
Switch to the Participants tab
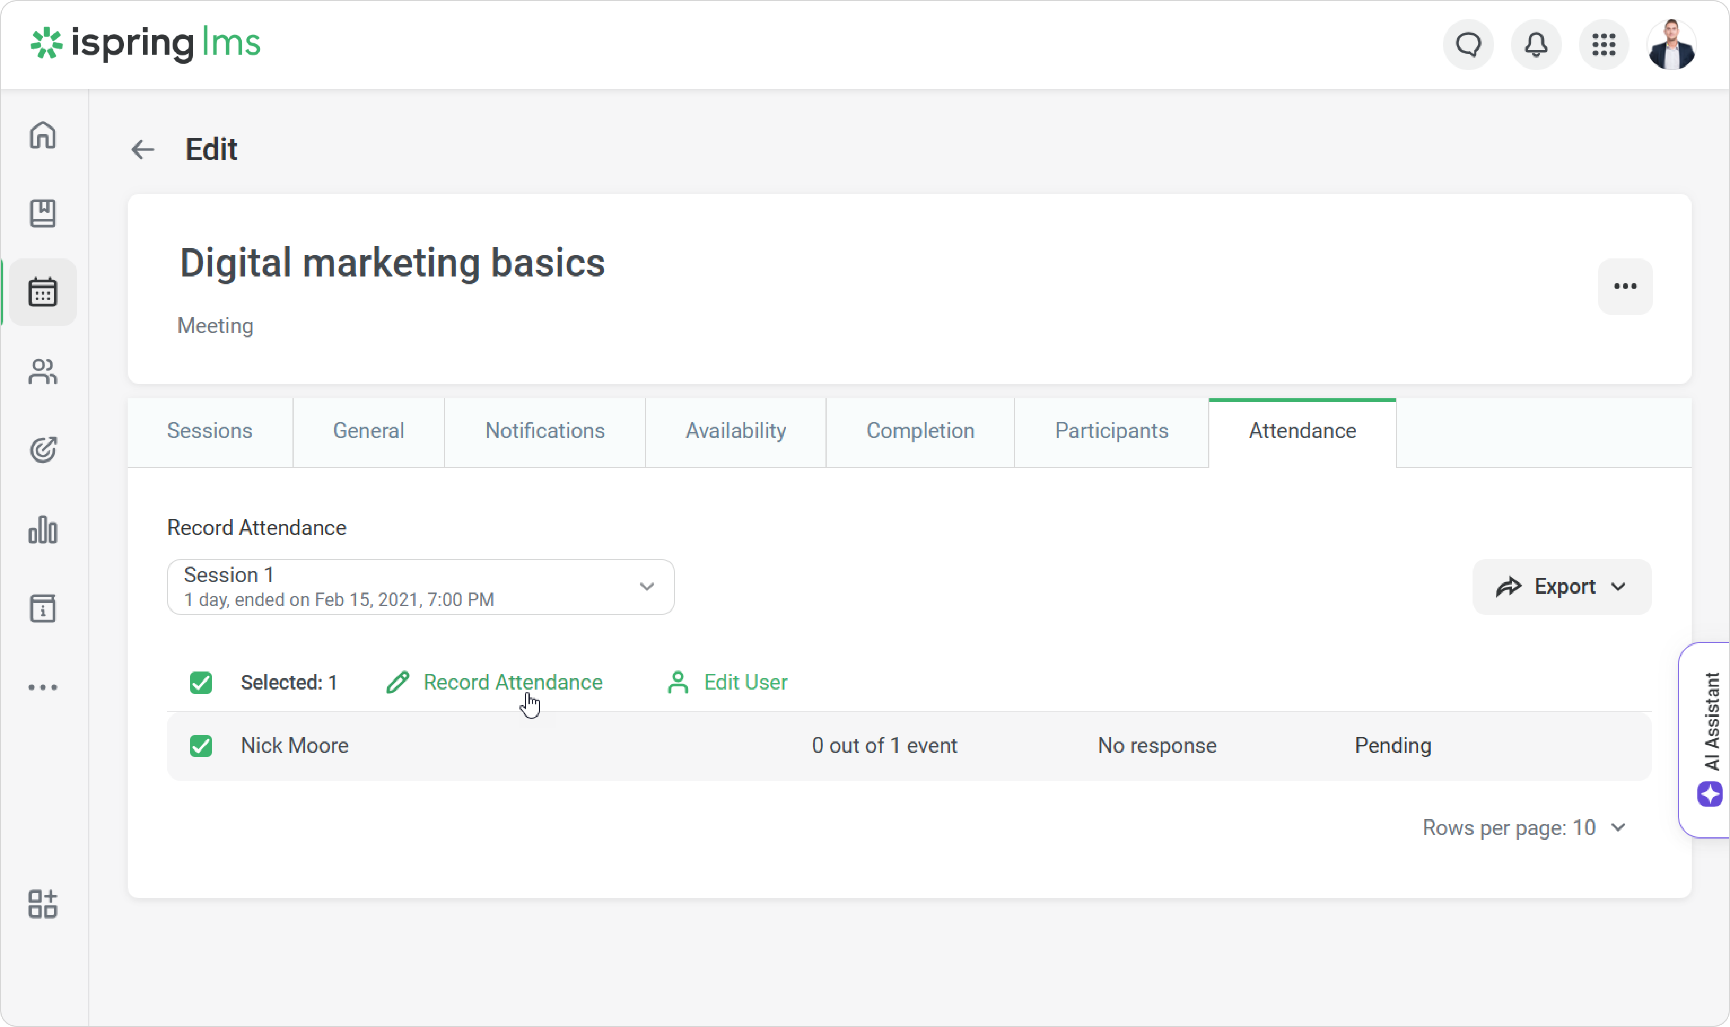coord(1111,431)
